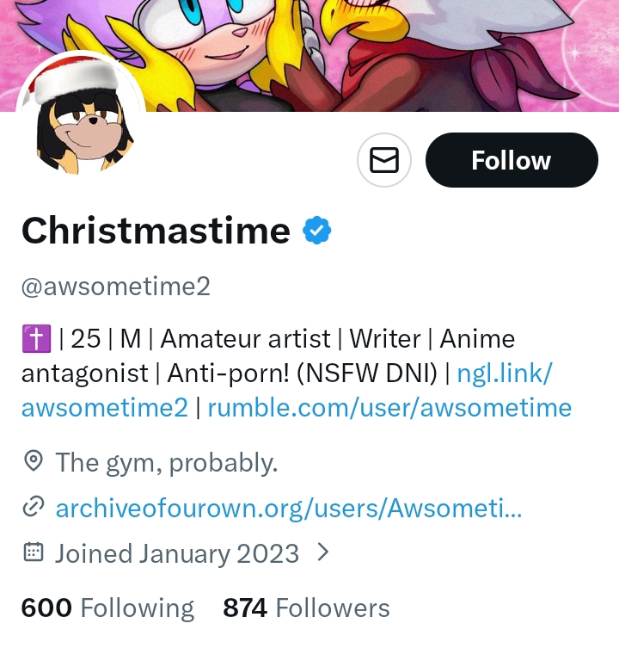Open the archiveofourown.org profile link

pyautogui.click(x=288, y=508)
